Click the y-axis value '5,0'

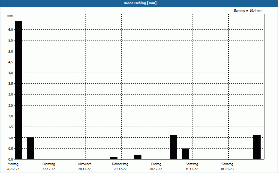pyautogui.click(x=11, y=51)
